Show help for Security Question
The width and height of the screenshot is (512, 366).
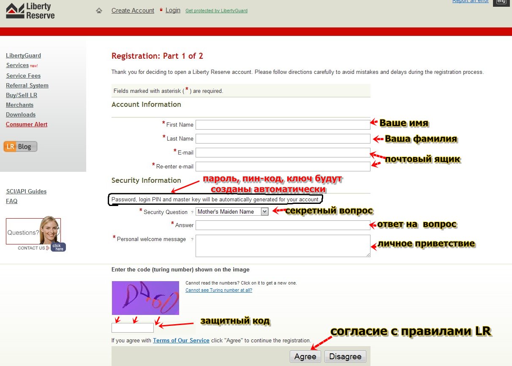[192, 212]
